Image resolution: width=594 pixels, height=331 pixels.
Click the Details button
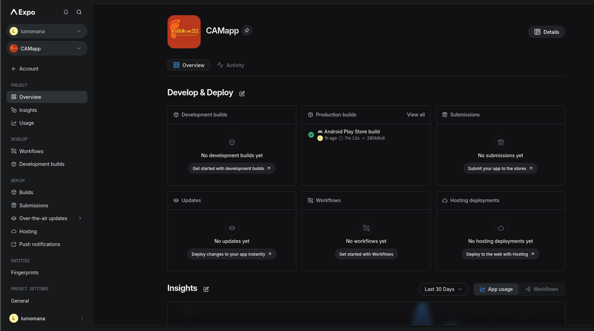coord(546,32)
